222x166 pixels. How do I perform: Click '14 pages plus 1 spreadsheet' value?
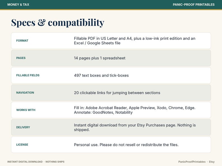100,58
